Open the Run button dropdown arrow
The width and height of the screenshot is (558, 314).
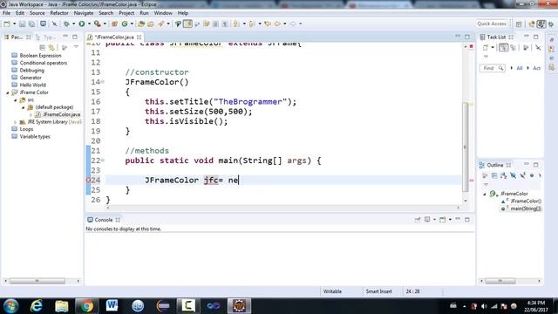click(x=89, y=24)
